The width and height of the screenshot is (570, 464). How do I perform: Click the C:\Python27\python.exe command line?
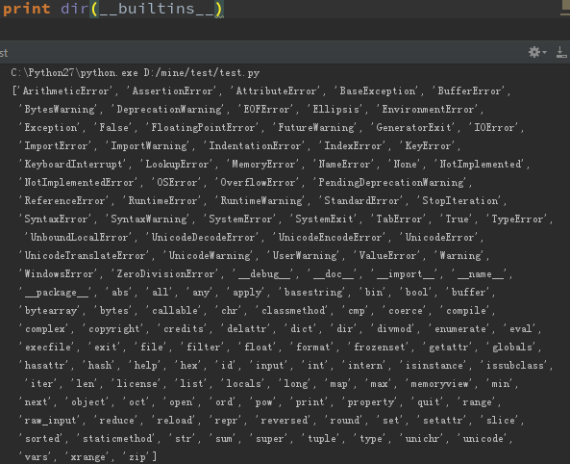tap(74, 72)
